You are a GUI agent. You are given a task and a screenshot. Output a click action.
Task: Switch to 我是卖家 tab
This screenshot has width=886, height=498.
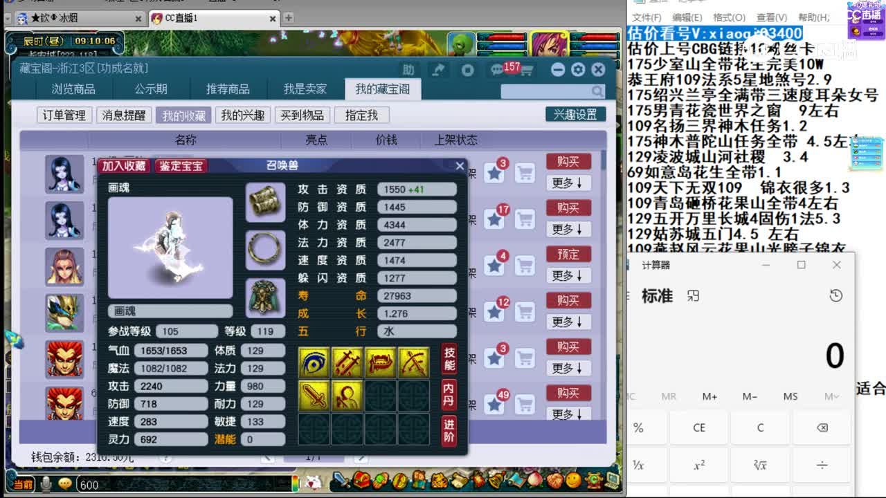tap(305, 89)
